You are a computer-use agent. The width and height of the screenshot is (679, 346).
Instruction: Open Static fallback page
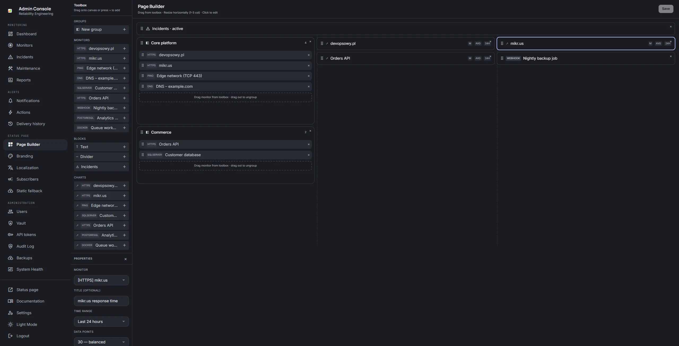pyautogui.click(x=35, y=191)
